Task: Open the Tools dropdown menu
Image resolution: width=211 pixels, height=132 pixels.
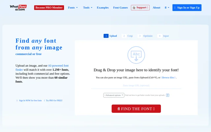Action: [x=88, y=8]
